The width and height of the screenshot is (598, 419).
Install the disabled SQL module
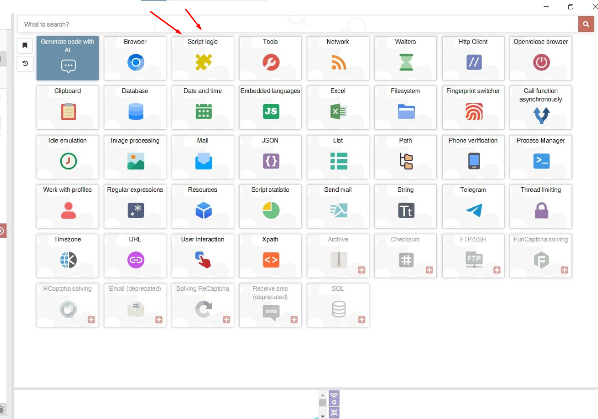362,320
